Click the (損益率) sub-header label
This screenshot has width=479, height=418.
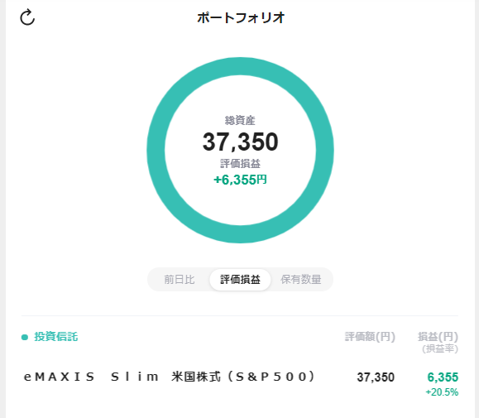(x=440, y=348)
